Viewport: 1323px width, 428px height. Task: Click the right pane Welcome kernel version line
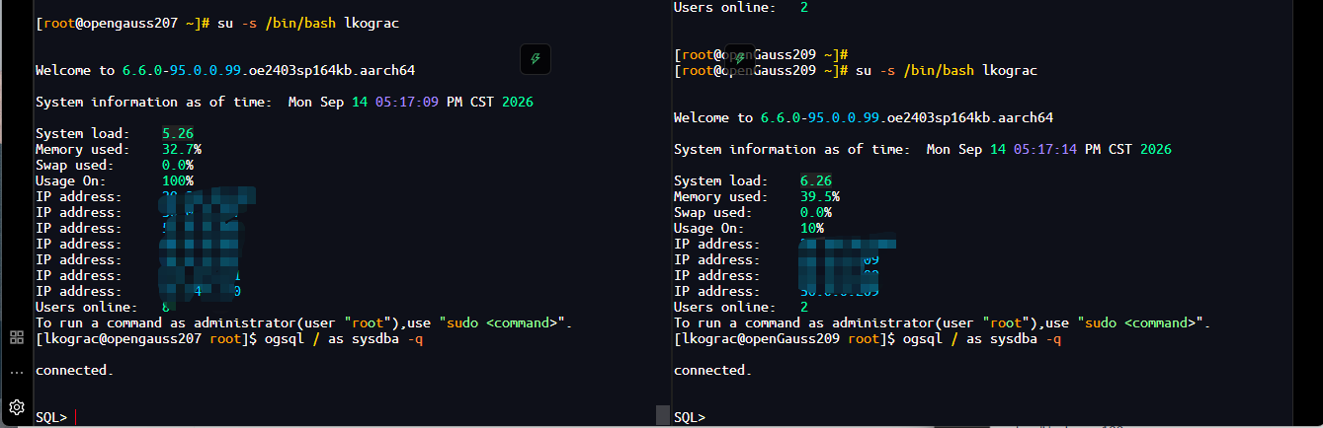pos(864,117)
